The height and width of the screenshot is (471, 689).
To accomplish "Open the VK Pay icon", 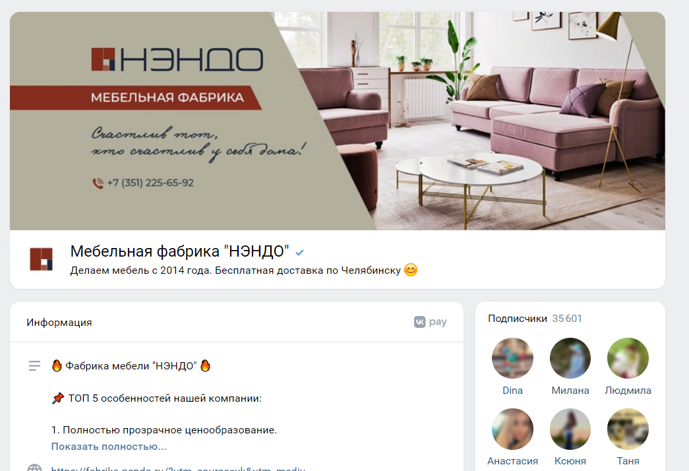I will click(x=430, y=322).
